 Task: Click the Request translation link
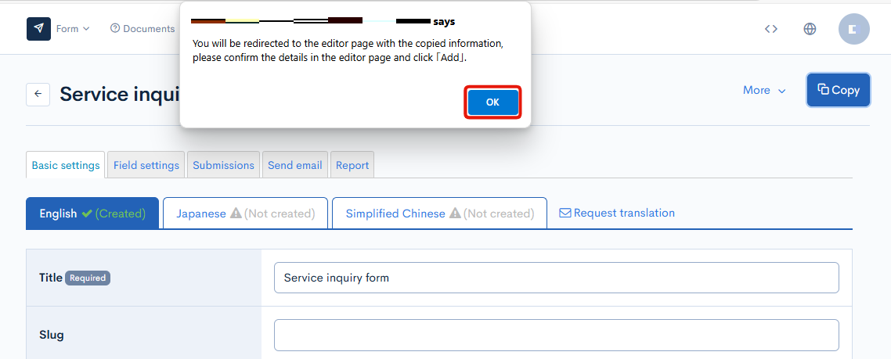tap(617, 213)
